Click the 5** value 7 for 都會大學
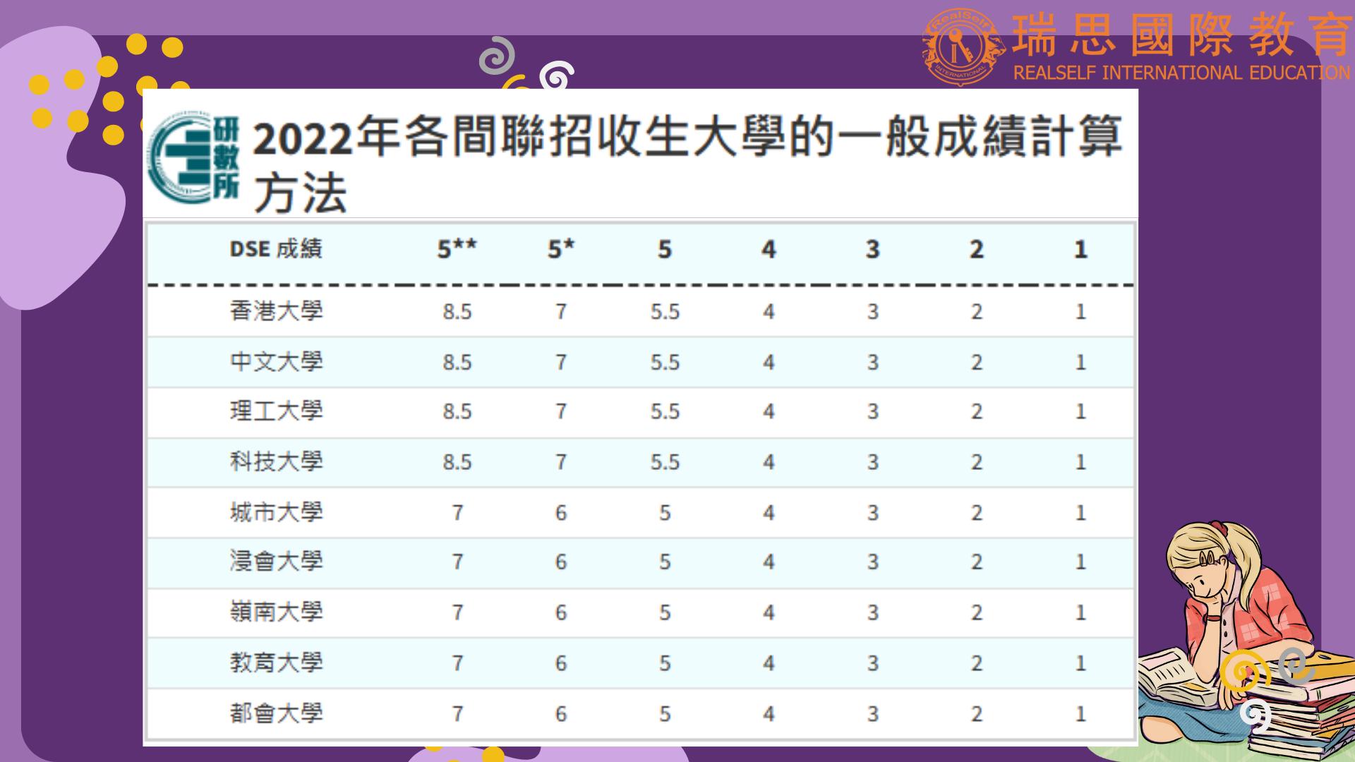Screen dimensions: 1355x762 point(457,715)
